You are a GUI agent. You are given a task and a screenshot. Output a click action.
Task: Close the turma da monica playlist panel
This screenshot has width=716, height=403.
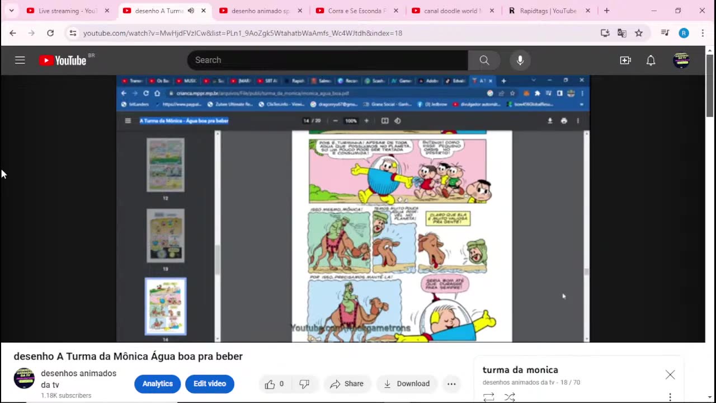[670, 375]
